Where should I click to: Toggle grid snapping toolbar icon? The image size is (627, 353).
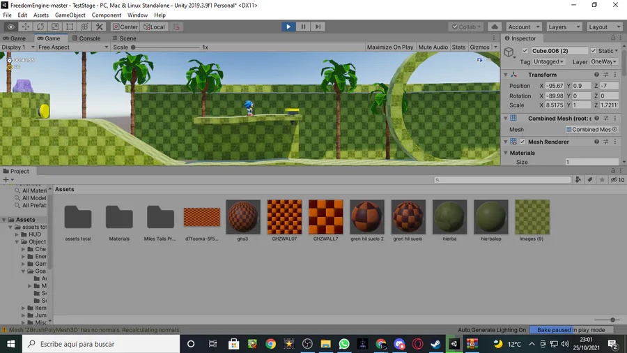176,27
